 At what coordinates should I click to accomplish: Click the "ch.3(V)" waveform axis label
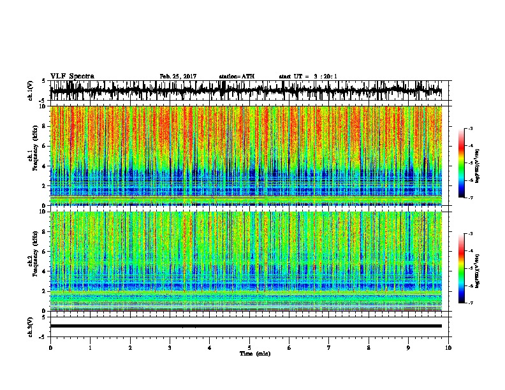[31, 327]
